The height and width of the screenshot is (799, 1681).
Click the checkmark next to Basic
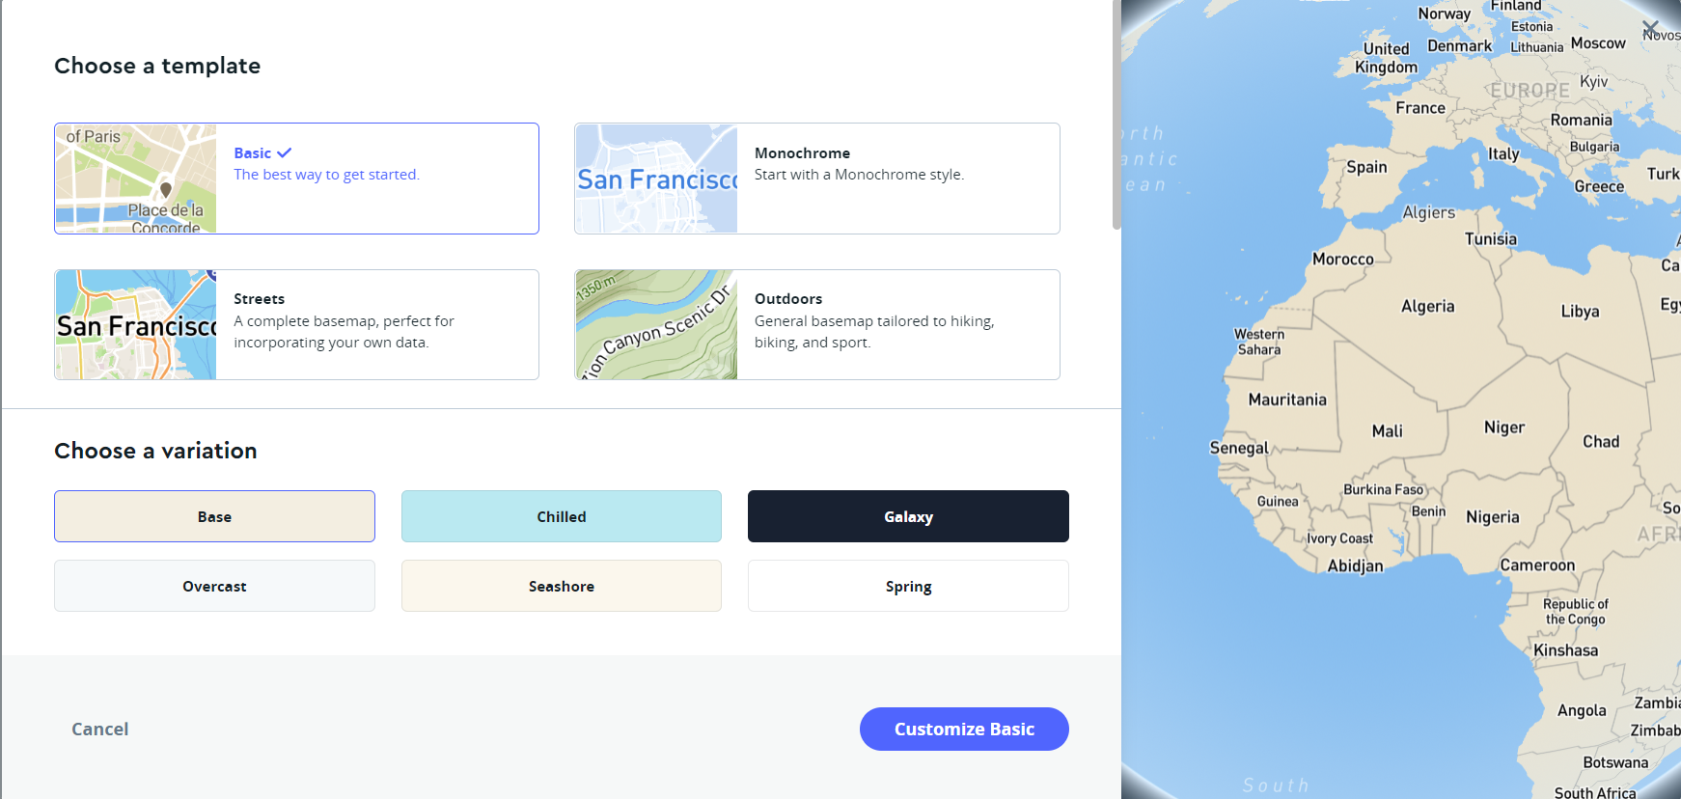(284, 152)
